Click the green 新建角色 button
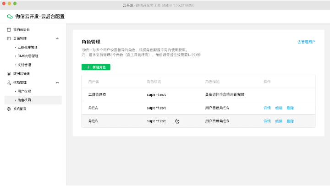This screenshot has height=186, width=330. [96, 67]
